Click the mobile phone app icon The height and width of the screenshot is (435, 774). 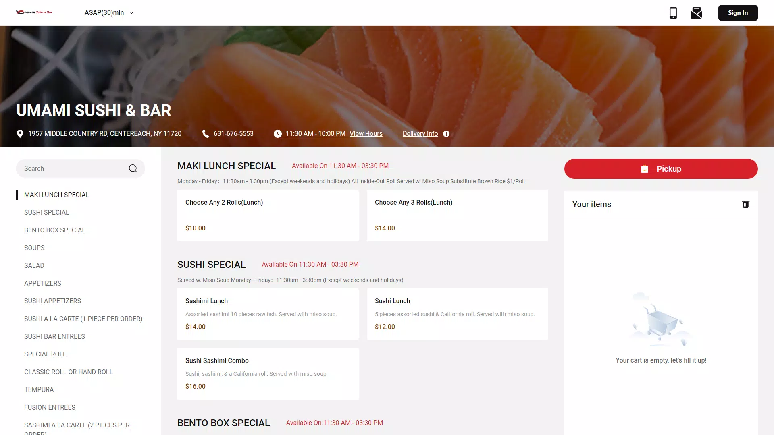673,13
